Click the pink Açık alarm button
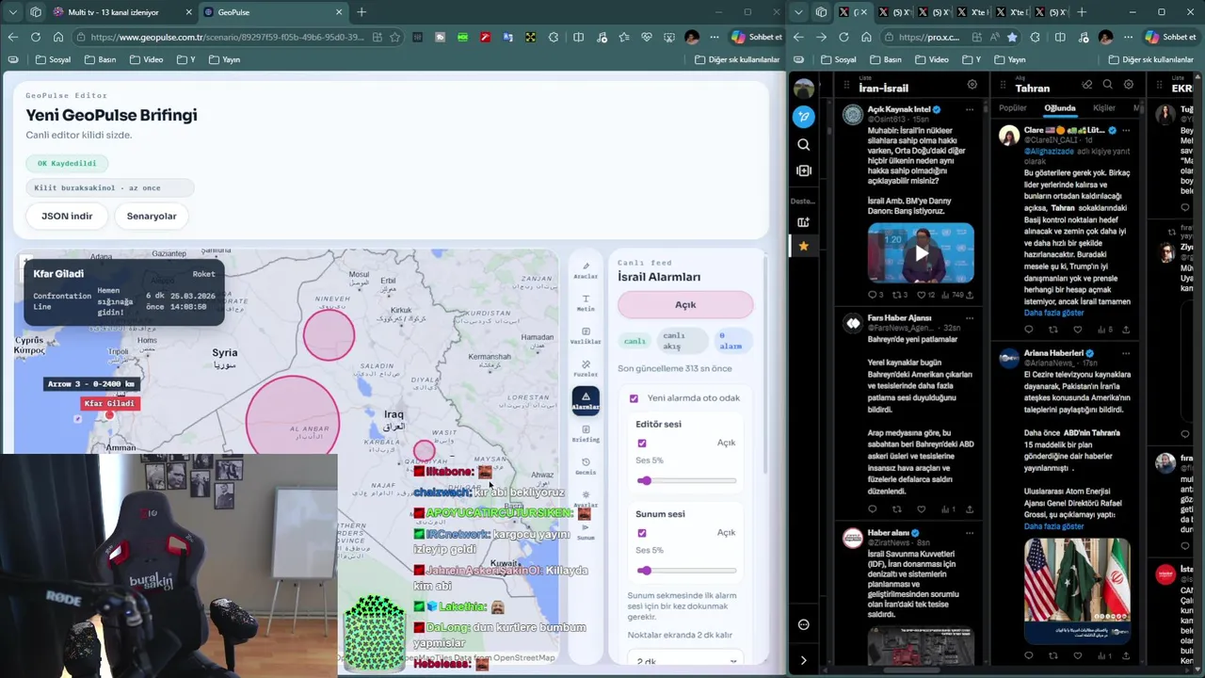The height and width of the screenshot is (678, 1205). pos(685,304)
